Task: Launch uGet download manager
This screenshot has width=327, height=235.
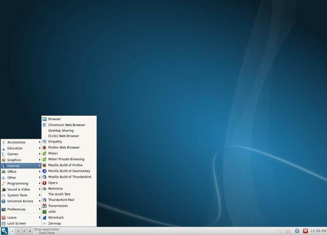Action: coord(52,212)
